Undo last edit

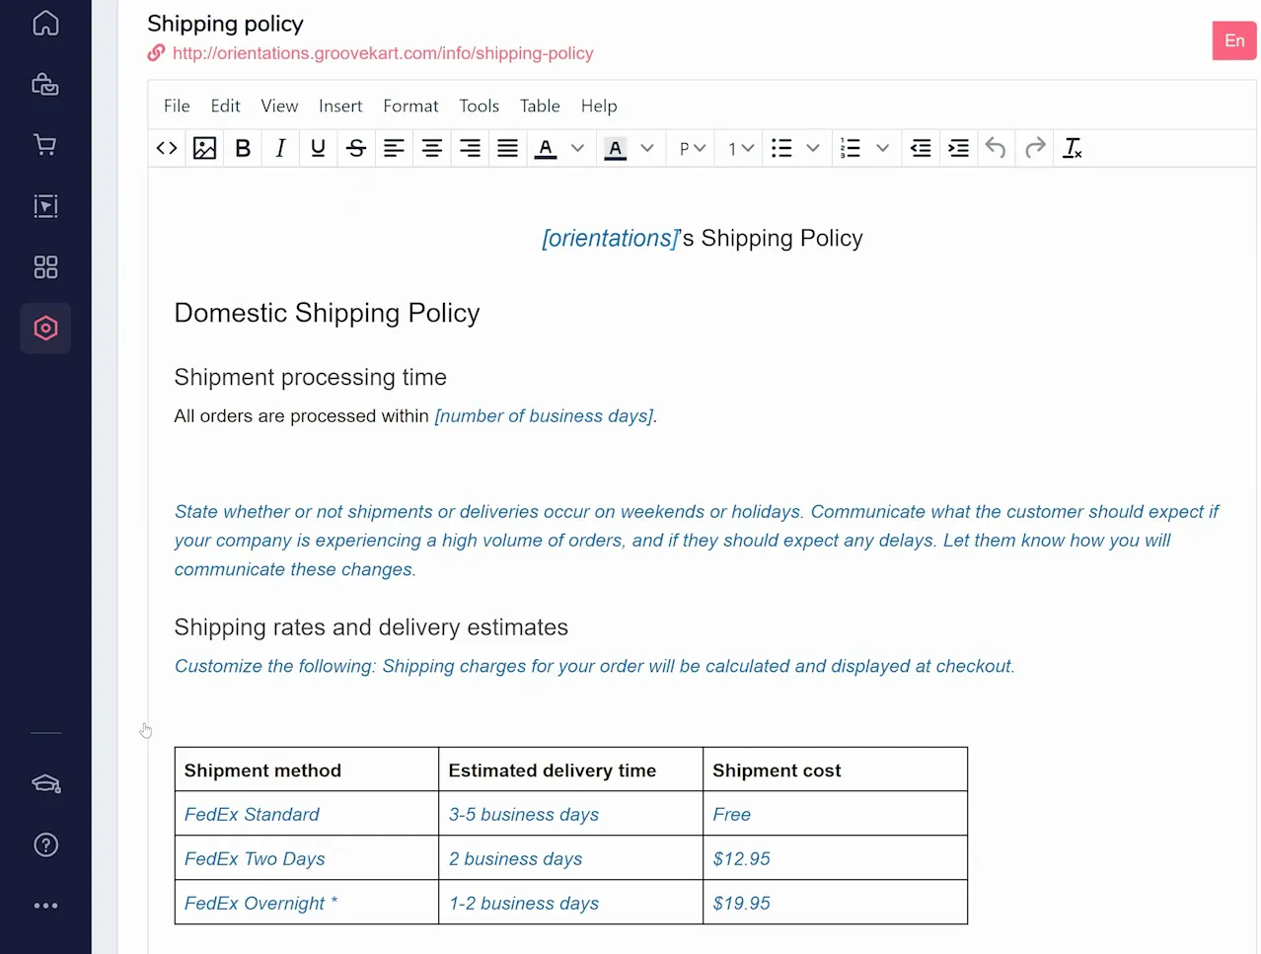pyautogui.click(x=996, y=148)
